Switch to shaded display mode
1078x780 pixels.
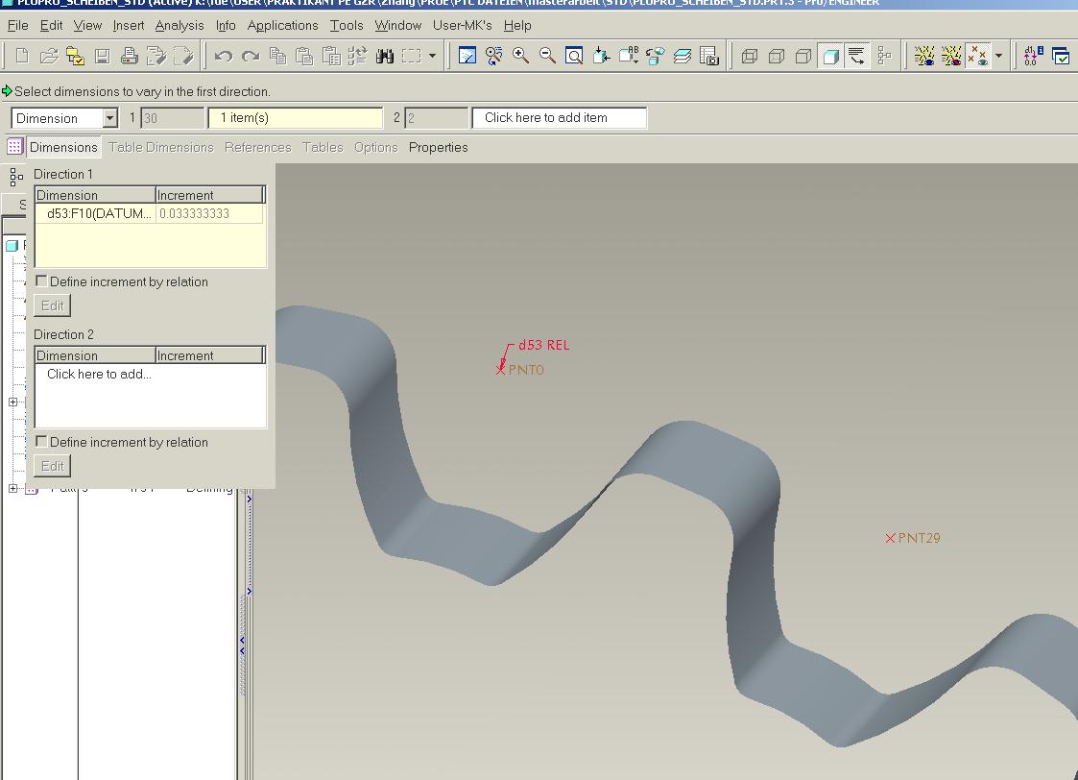tap(830, 56)
